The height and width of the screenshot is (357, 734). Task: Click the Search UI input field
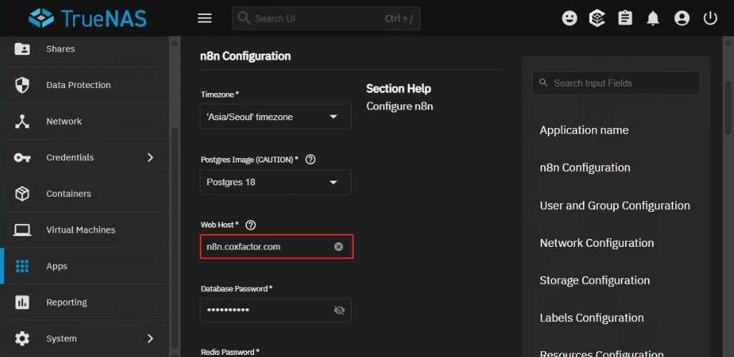(x=326, y=19)
